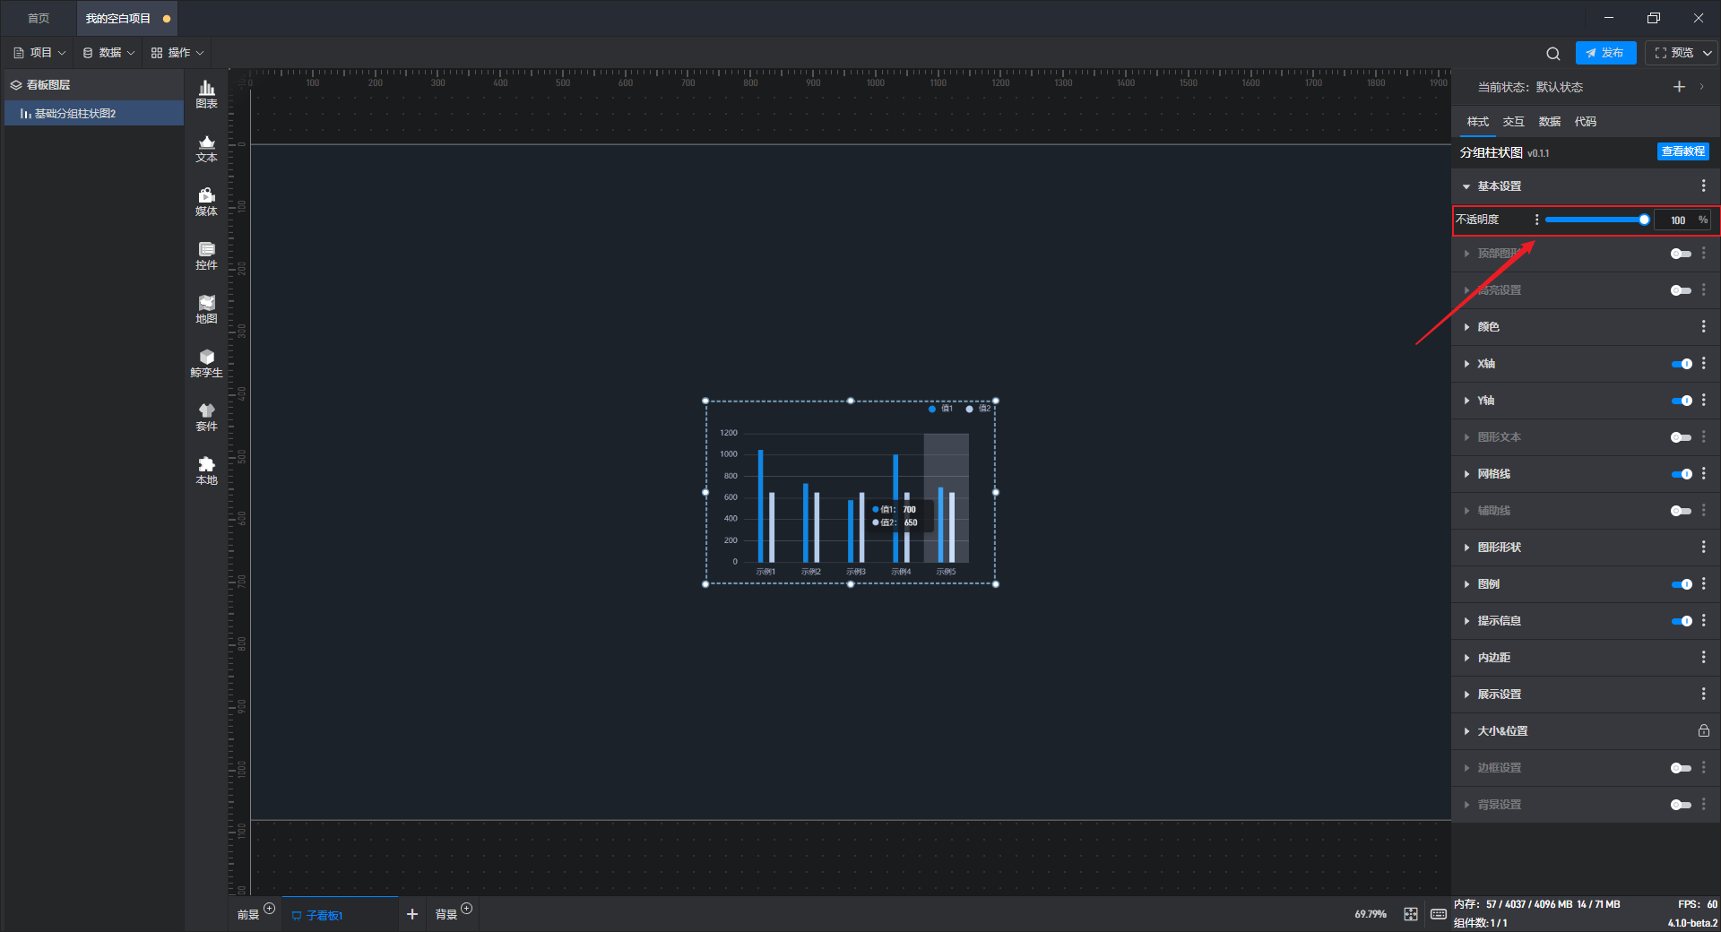The width and height of the screenshot is (1721, 932).
Task: Click more options for 颜色 section
Action: 1704,327
